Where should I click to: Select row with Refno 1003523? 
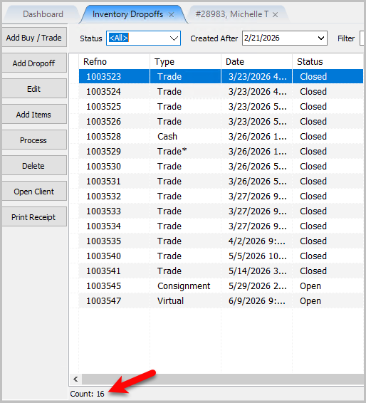221,77
